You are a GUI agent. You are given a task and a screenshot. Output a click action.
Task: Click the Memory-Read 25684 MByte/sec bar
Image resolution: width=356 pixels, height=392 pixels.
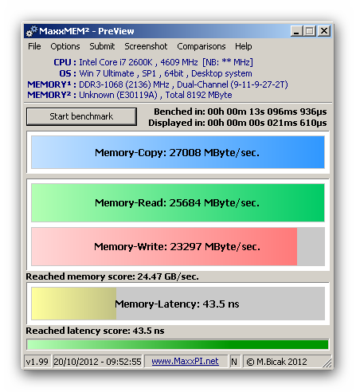pyautogui.click(x=178, y=202)
